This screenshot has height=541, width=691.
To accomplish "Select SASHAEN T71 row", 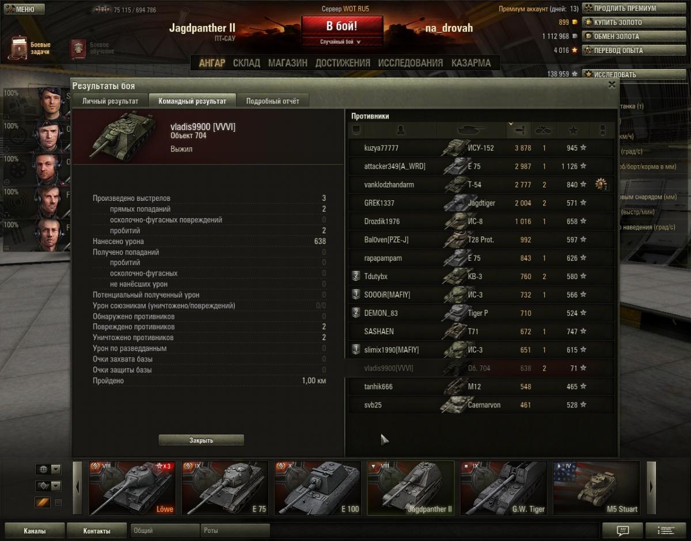I will tap(481, 332).
